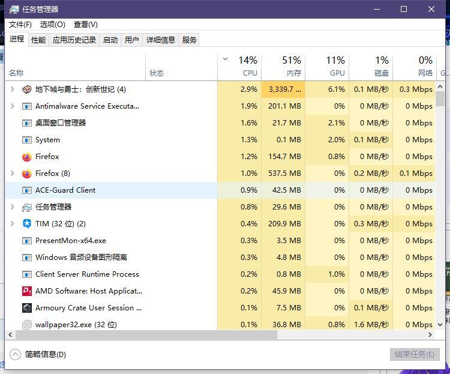Click the TIM (32 位) app icon

26,224
